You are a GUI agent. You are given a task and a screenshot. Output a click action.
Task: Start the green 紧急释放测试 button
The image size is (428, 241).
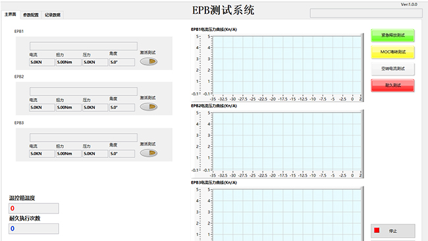pyautogui.click(x=392, y=35)
